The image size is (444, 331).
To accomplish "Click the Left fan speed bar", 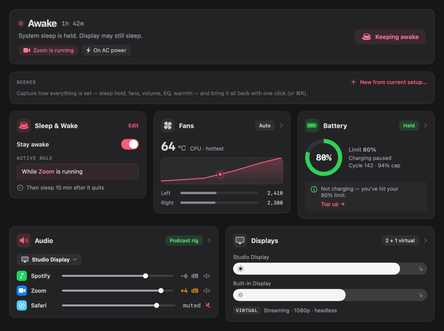I will 219,193.
